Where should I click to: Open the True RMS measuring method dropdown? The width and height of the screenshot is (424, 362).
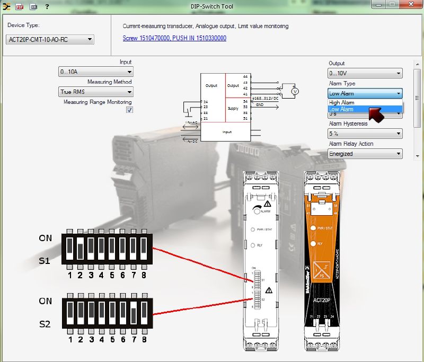[x=96, y=92]
